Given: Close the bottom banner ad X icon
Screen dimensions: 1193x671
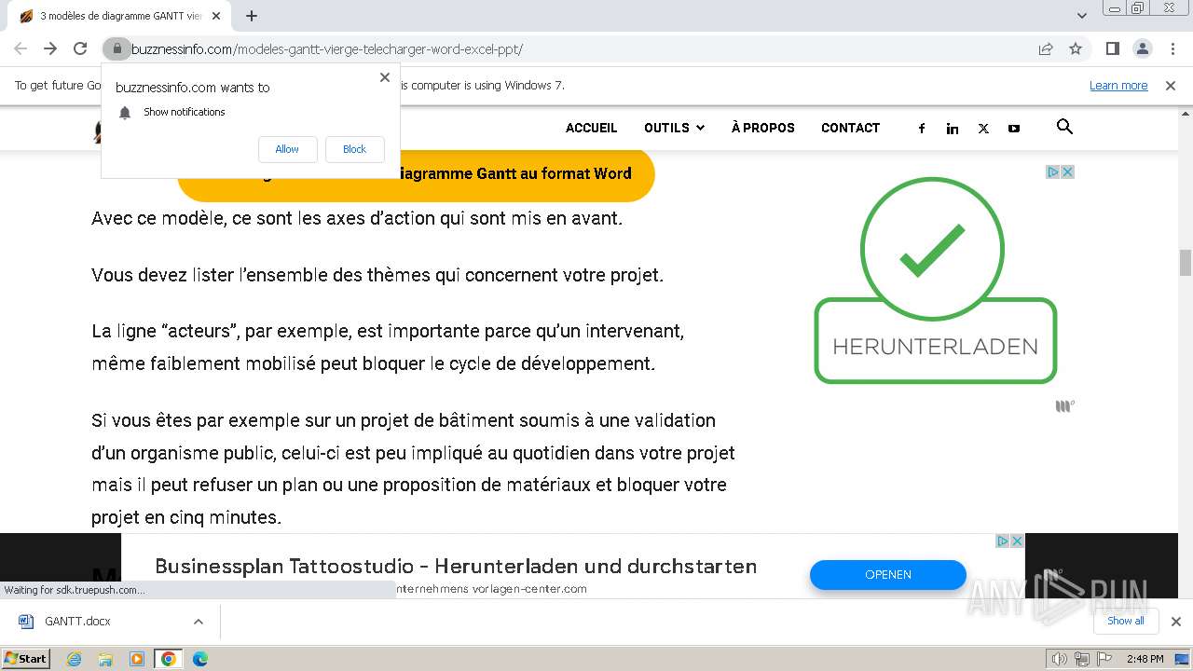Looking at the screenshot, I should 1017,541.
